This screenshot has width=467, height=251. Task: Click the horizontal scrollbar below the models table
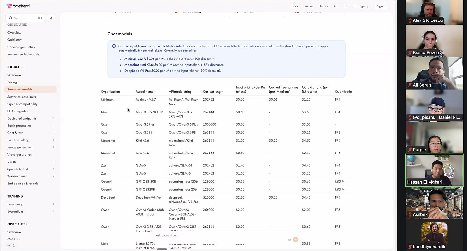162,249
